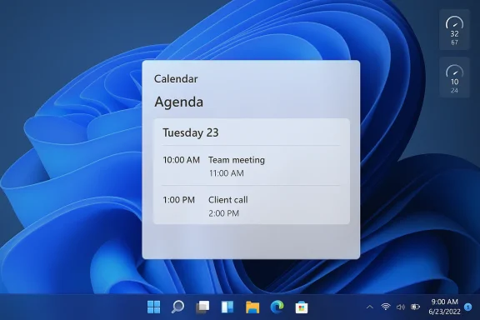
Task: Open the clock showing 9:00 AM
Action: point(444,302)
